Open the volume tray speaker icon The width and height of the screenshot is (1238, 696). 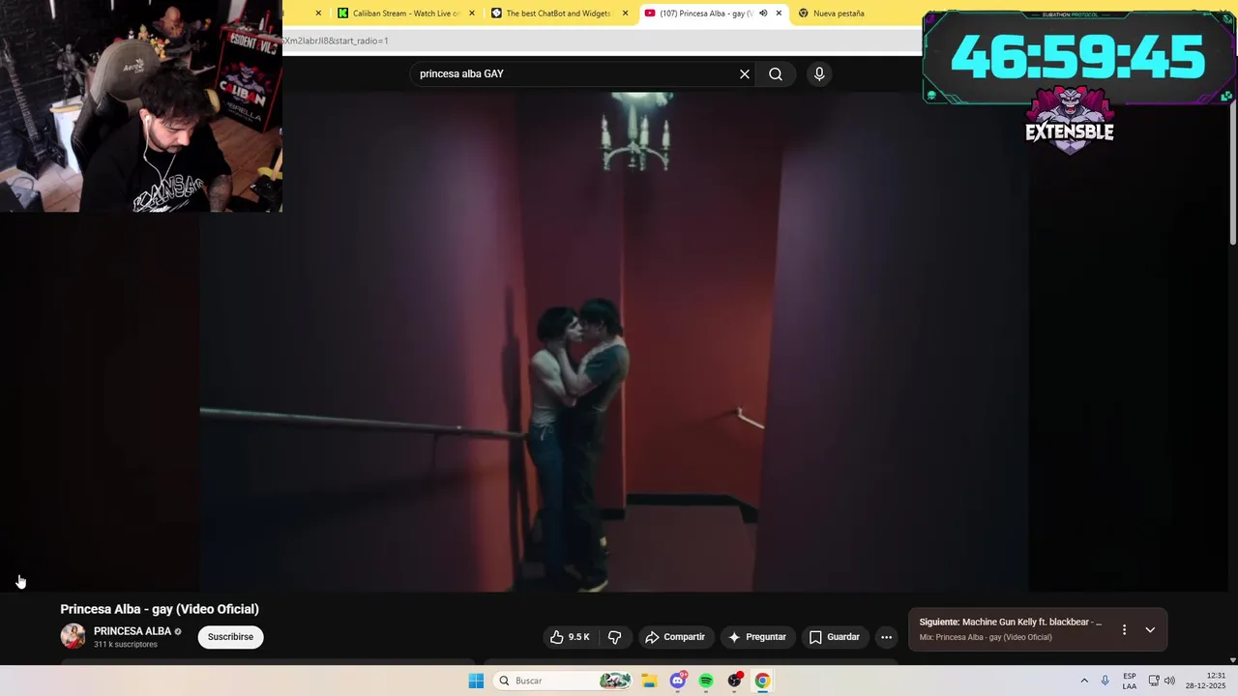click(1169, 681)
